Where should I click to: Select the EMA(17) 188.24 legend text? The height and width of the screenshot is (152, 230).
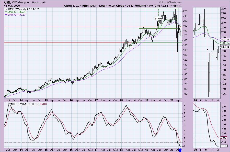pyautogui.click(x=16, y=12)
